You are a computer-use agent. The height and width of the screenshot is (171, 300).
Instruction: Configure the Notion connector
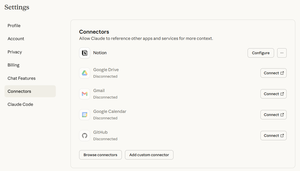point(260,53)
